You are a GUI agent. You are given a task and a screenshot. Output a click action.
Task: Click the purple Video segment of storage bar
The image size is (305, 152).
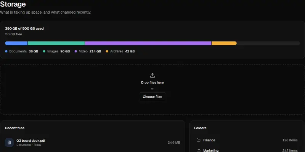click(x=148, y=43)
